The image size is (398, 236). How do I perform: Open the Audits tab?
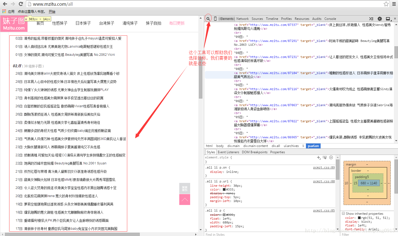click(317, 19)
